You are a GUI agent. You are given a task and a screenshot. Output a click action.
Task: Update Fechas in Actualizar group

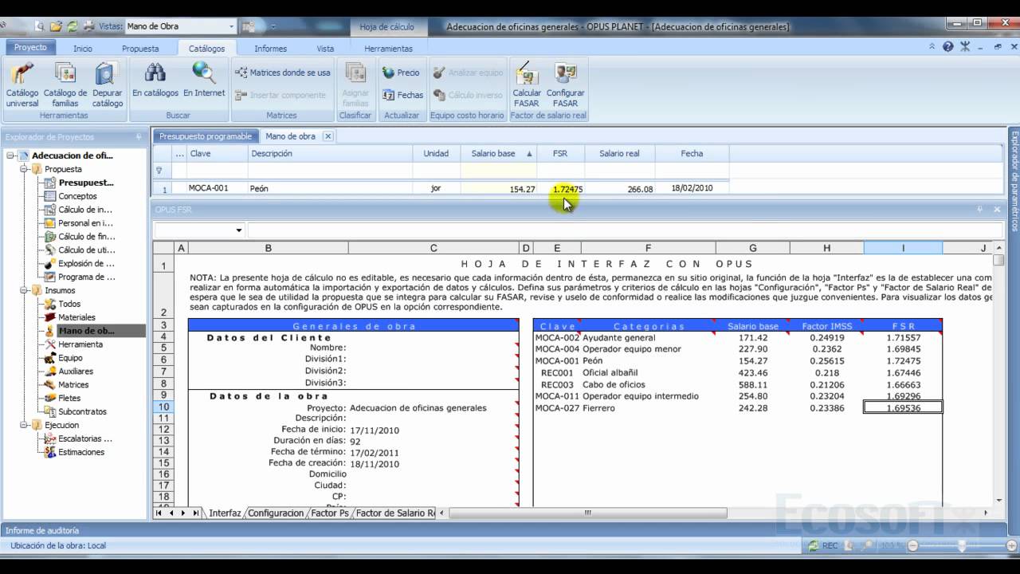402,95
